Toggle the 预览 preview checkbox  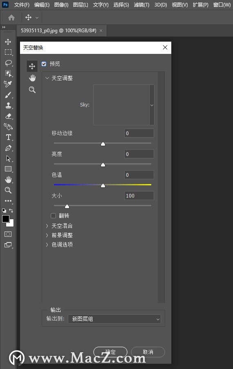[44, 64]
